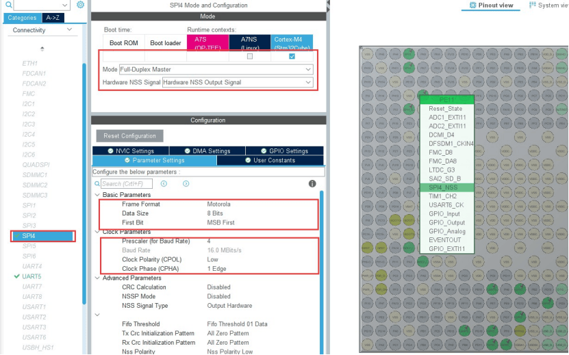Image resolution: width=569 pixels, height=355 pixels.
Task: Switch to A->Z tab
Action: [53, 18]
